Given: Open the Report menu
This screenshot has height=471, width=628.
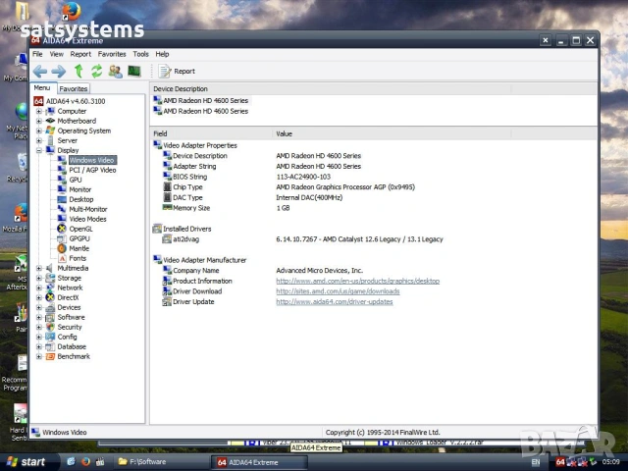Looking at the screenshot, I should coord(80,54).
